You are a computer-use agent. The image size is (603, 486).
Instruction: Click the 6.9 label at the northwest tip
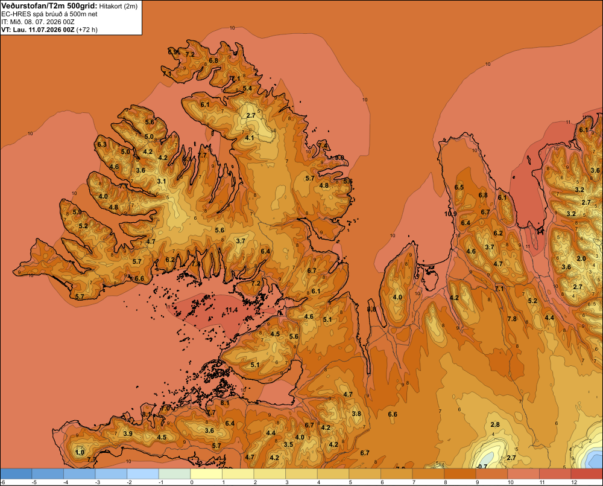[x=173, y=51]
